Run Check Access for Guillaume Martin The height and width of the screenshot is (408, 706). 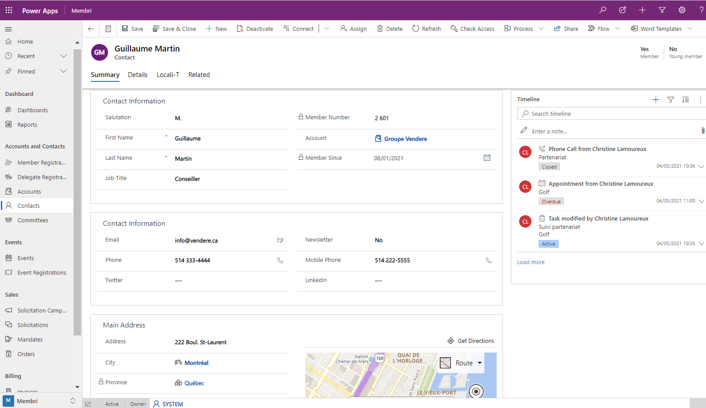point(454,28)
